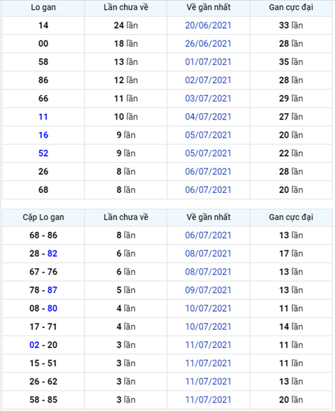Select the pair 26 - 62
The image size is (335, 411).
point(43,382)
